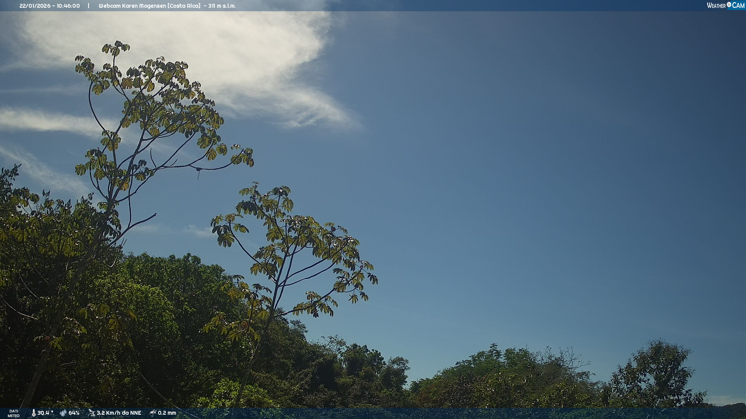746x419 pixels.
Task: Click the thermometer temperature icon
Action: (x=33, y=413)
